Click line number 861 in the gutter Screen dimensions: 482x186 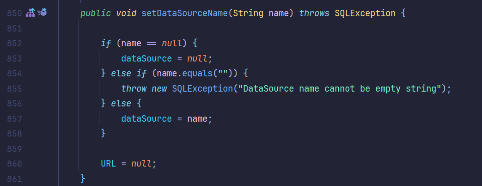coord(15,178)
